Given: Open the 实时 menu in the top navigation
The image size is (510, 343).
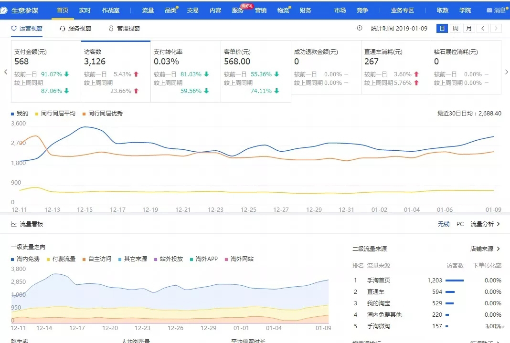Looking at the screenshot, I should pos(85,10).
